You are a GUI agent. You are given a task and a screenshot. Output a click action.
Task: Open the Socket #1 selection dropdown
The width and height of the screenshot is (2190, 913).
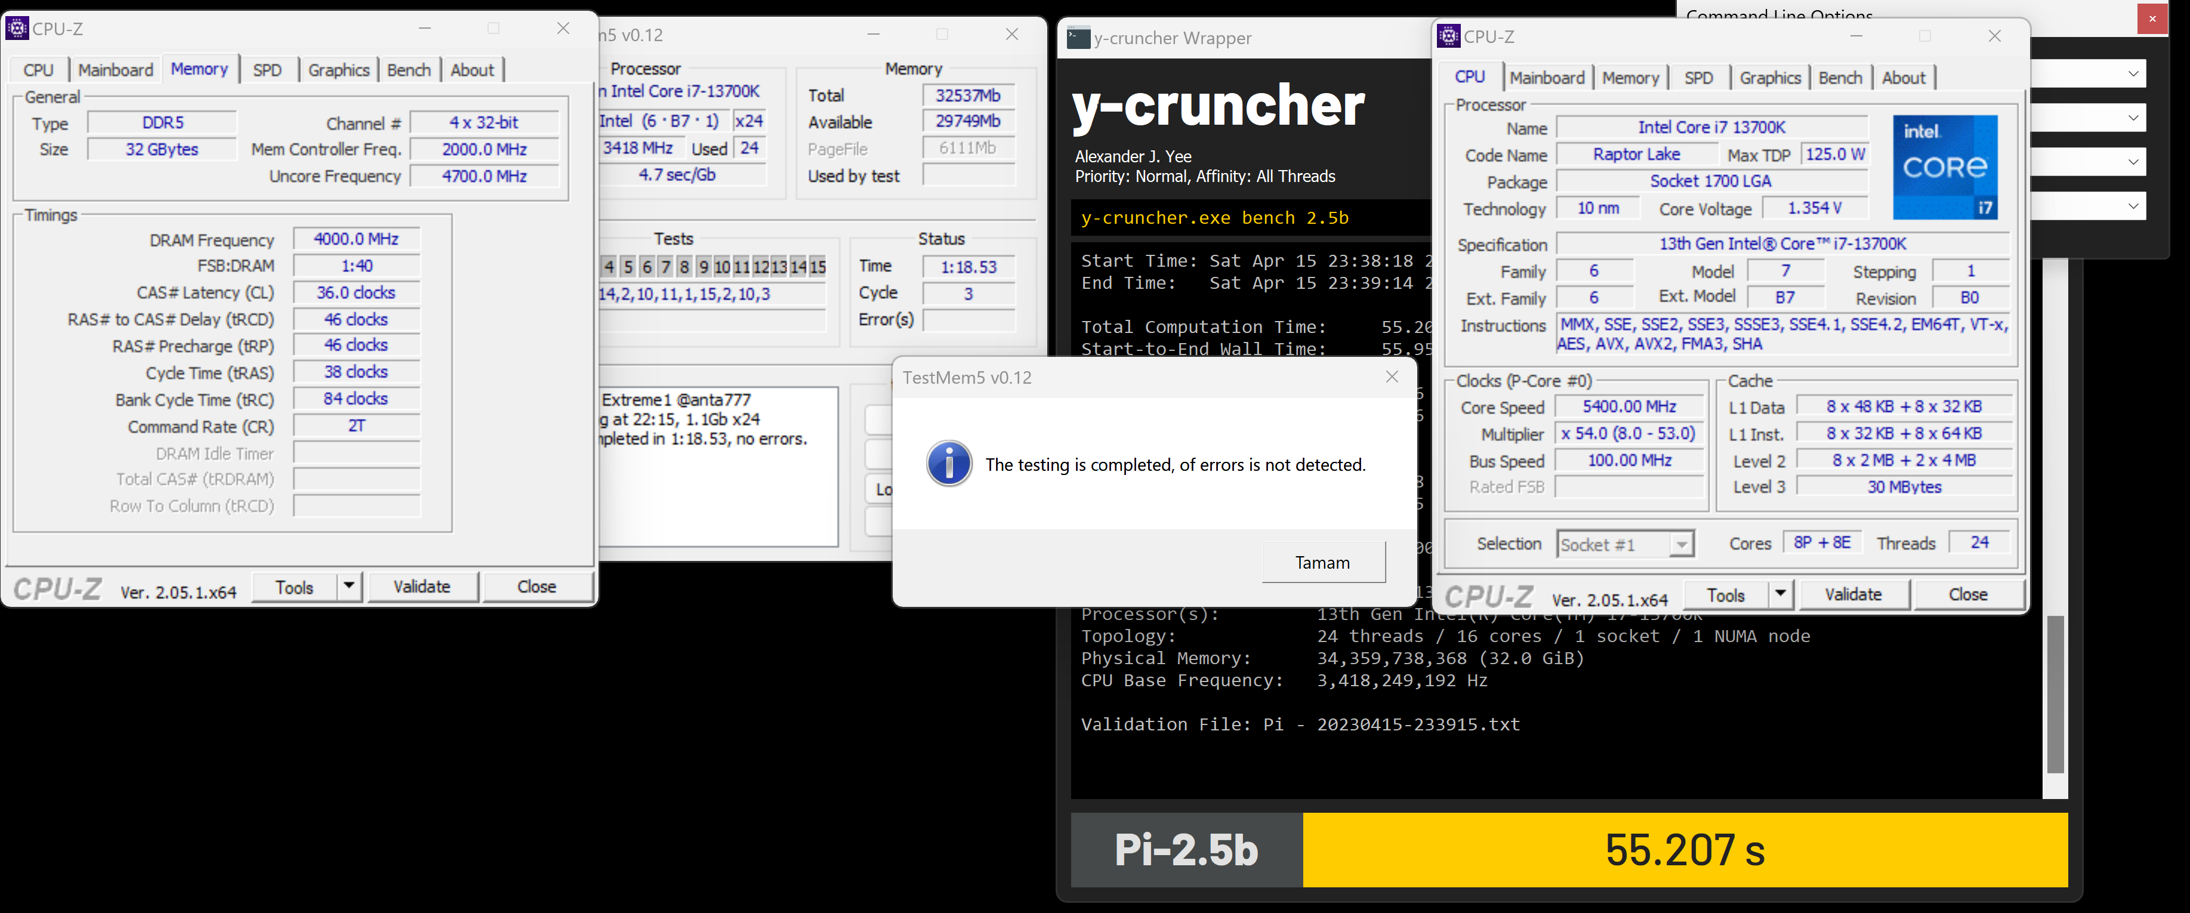[x=1625, y=544]
